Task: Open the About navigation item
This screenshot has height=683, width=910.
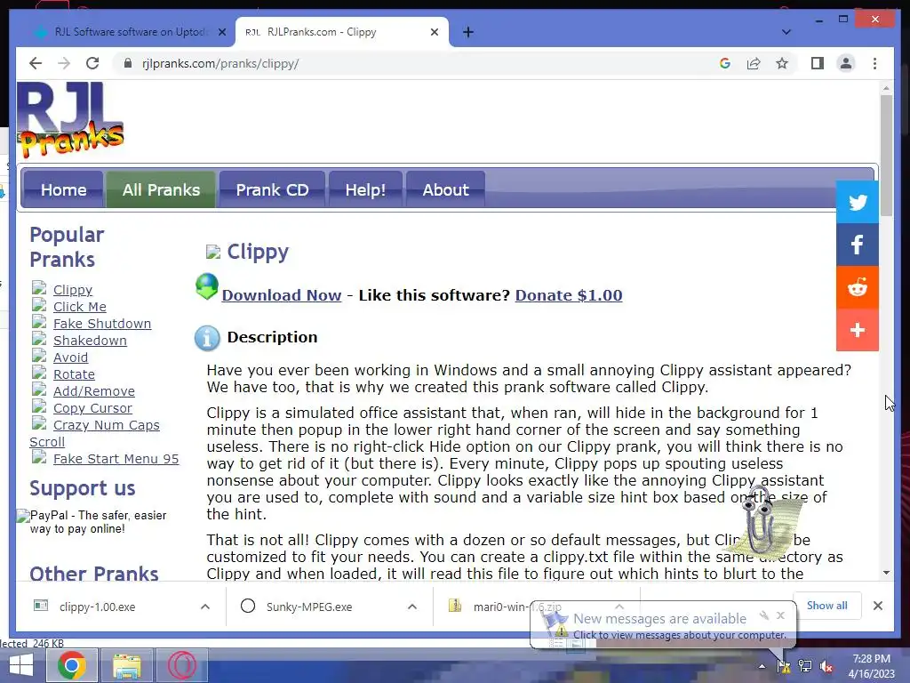Action: (446, 190)
